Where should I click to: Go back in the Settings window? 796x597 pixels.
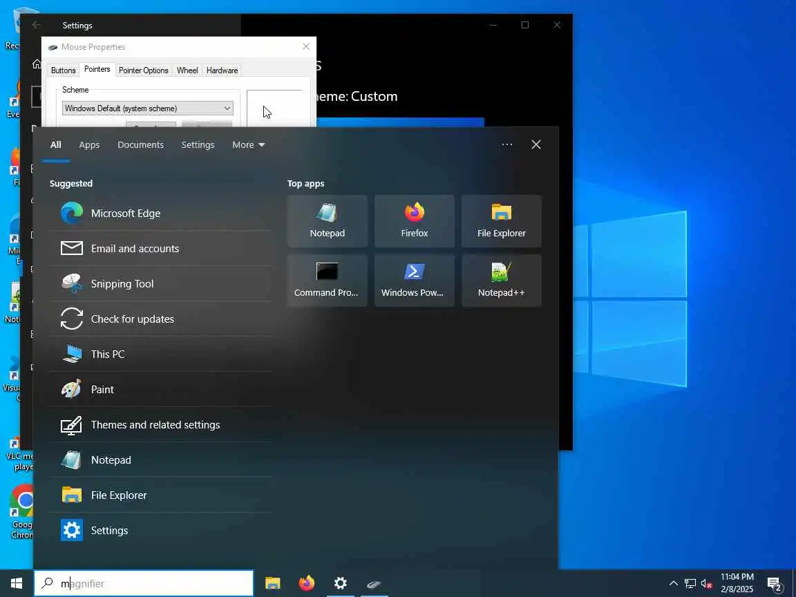tap(36, 25)
